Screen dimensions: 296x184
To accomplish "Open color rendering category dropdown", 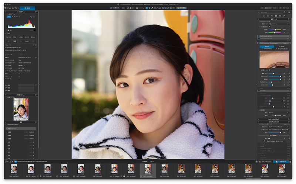I will click(x=279, y=127).
